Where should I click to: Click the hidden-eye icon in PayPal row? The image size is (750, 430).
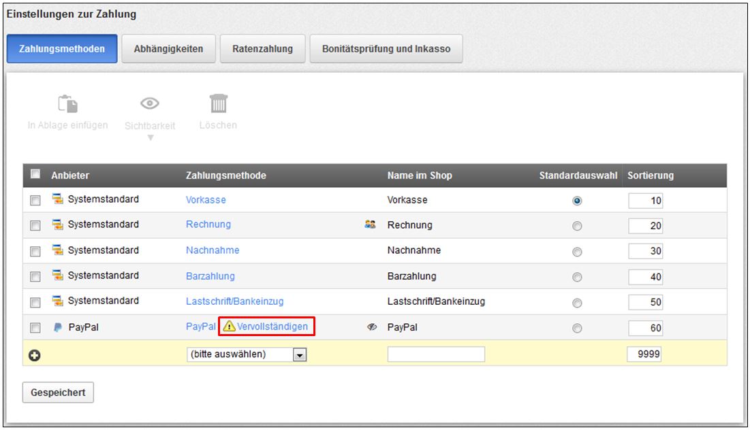372,327
